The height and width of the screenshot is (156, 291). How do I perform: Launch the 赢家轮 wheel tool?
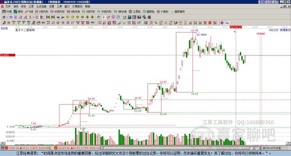pos(149,11)
